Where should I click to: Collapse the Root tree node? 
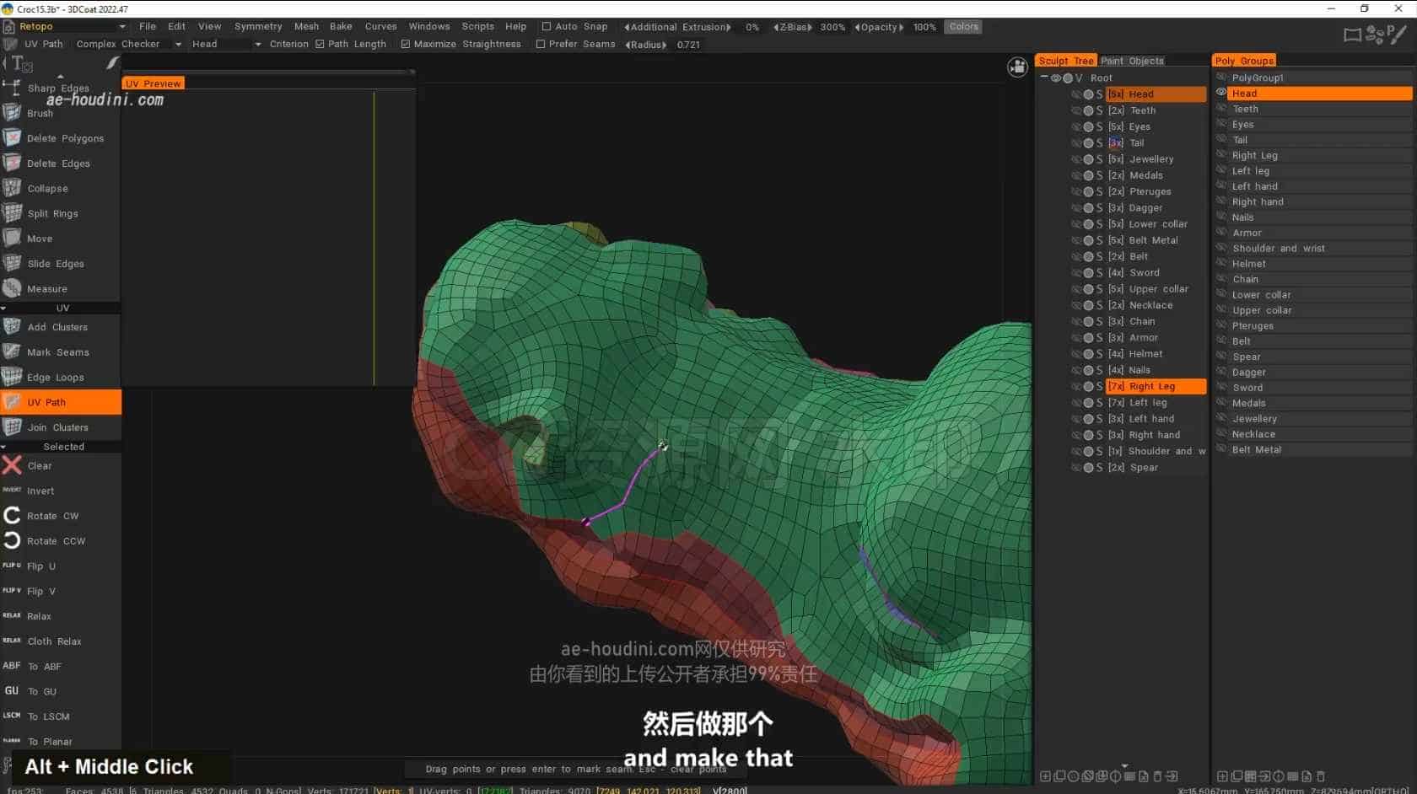[x=1044, y=77]
